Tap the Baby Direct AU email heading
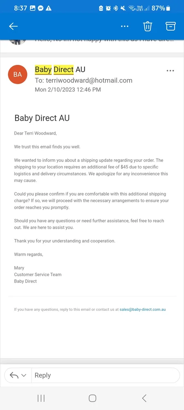 42,118
